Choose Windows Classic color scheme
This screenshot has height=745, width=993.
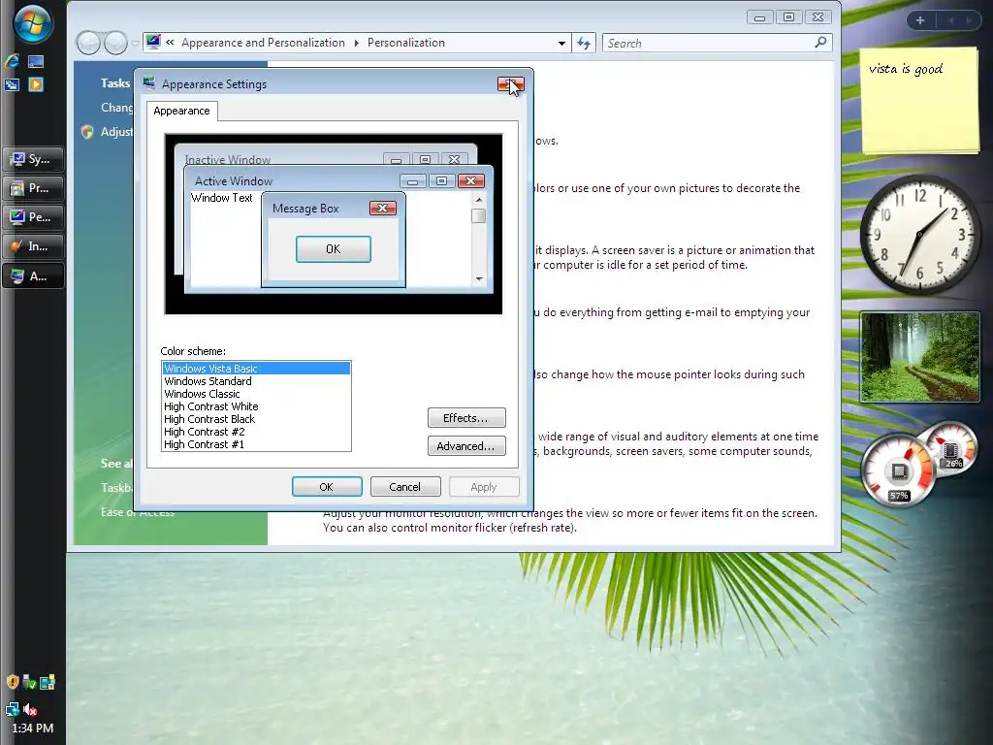(x=256, y=394)
